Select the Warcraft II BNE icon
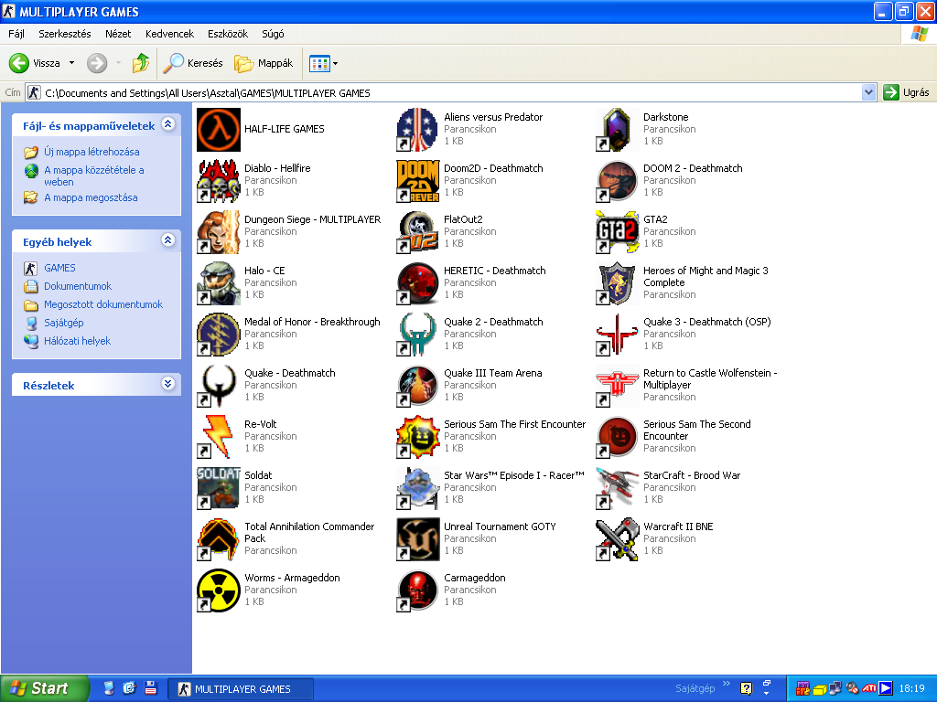This screenshot has width=937, height=702. (618, 540)
